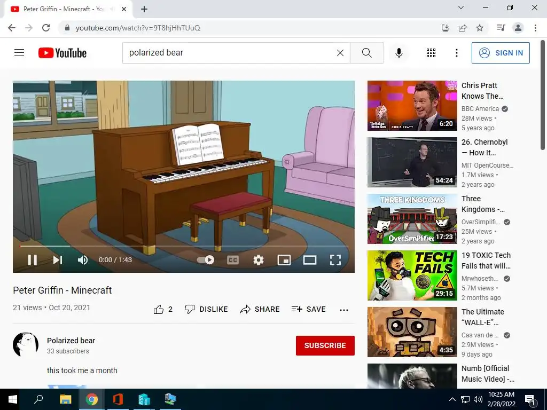Click the DISLIKE button

[206, 309]
